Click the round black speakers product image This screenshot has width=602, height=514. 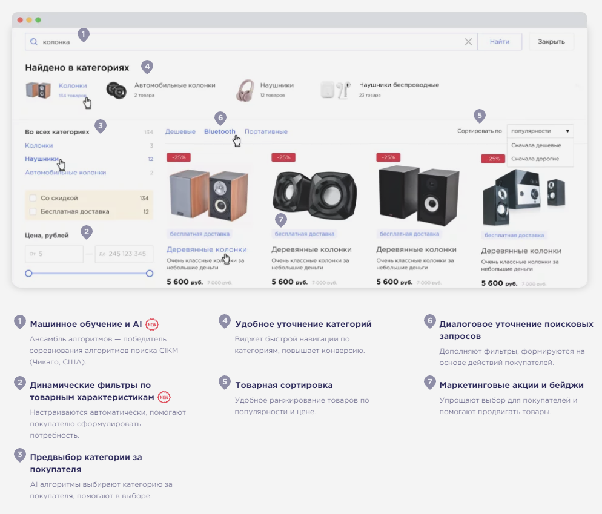(314, 196)
